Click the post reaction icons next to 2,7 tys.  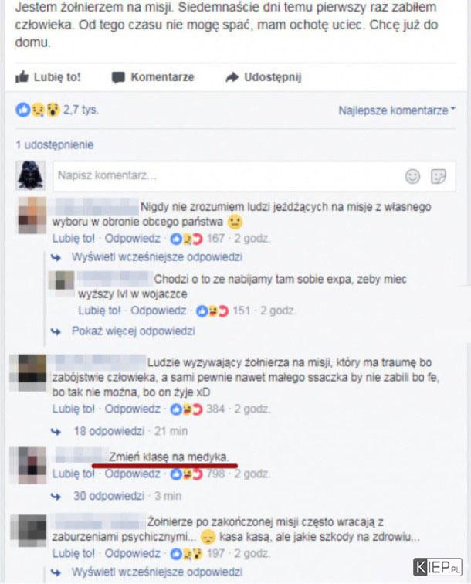pos(38,110)
